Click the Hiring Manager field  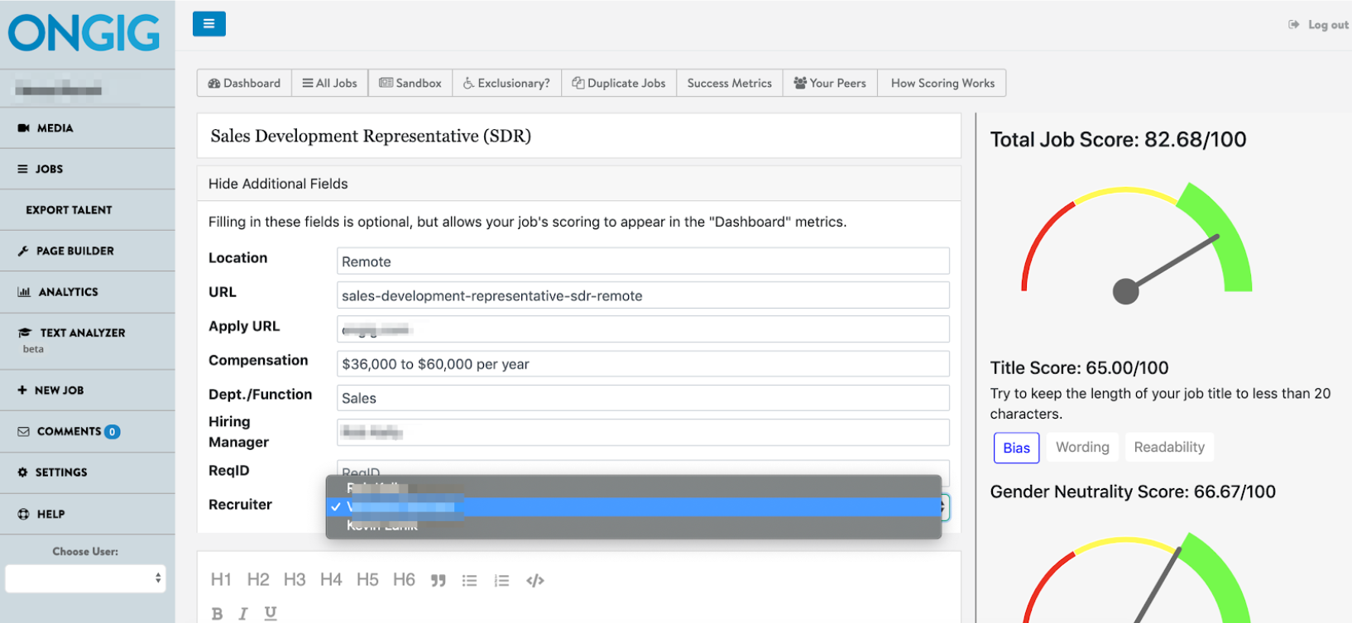[x=643, y=433]
